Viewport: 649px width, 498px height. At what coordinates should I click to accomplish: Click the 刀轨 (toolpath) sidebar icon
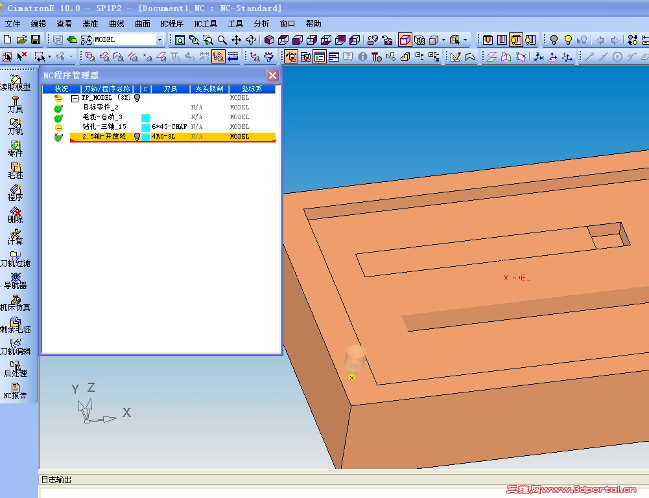pyautogui.click(x=16, y=126)
